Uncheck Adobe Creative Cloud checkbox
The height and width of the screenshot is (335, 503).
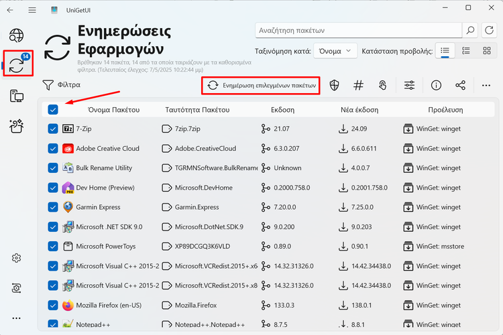[x=53, y=149]
